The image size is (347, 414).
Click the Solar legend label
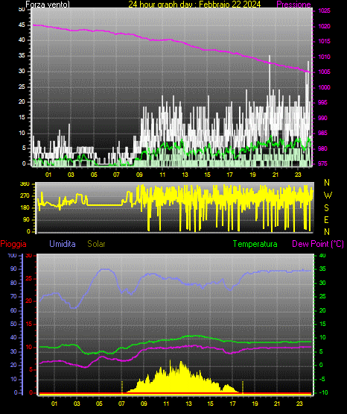point(96,244)
